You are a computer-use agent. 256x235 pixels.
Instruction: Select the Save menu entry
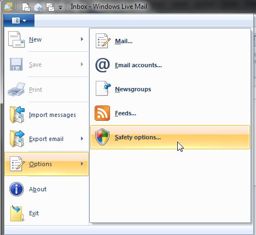pyautogui.click(x=46, y=64)
